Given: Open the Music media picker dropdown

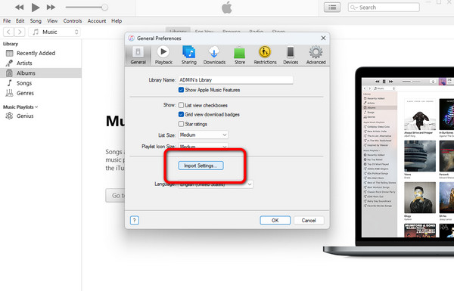Looking at the screenshot, I should coord(54,32).
